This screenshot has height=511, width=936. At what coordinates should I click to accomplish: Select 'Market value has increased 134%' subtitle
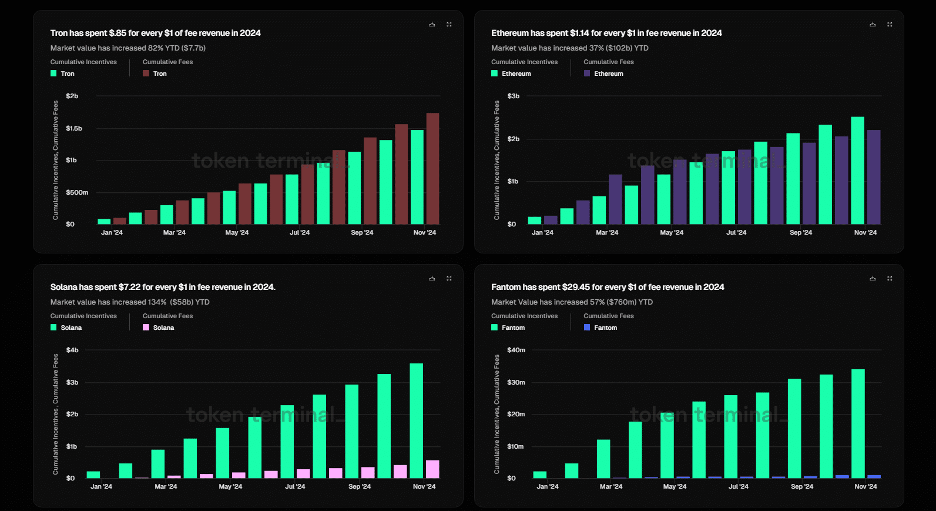click(x=130, y=302)
